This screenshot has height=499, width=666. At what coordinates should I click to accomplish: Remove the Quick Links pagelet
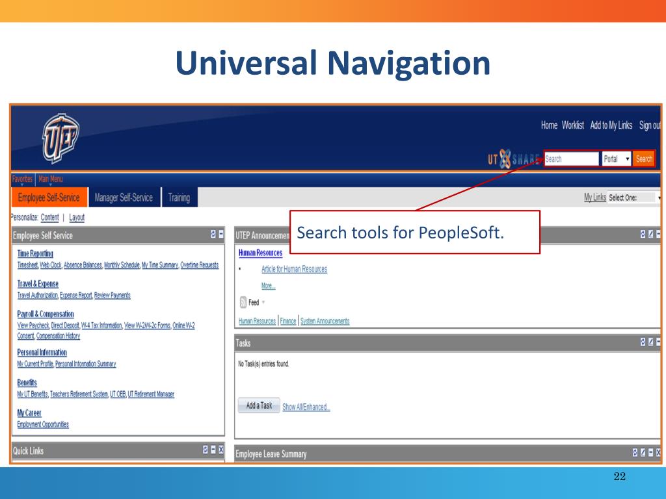point(221,450)
